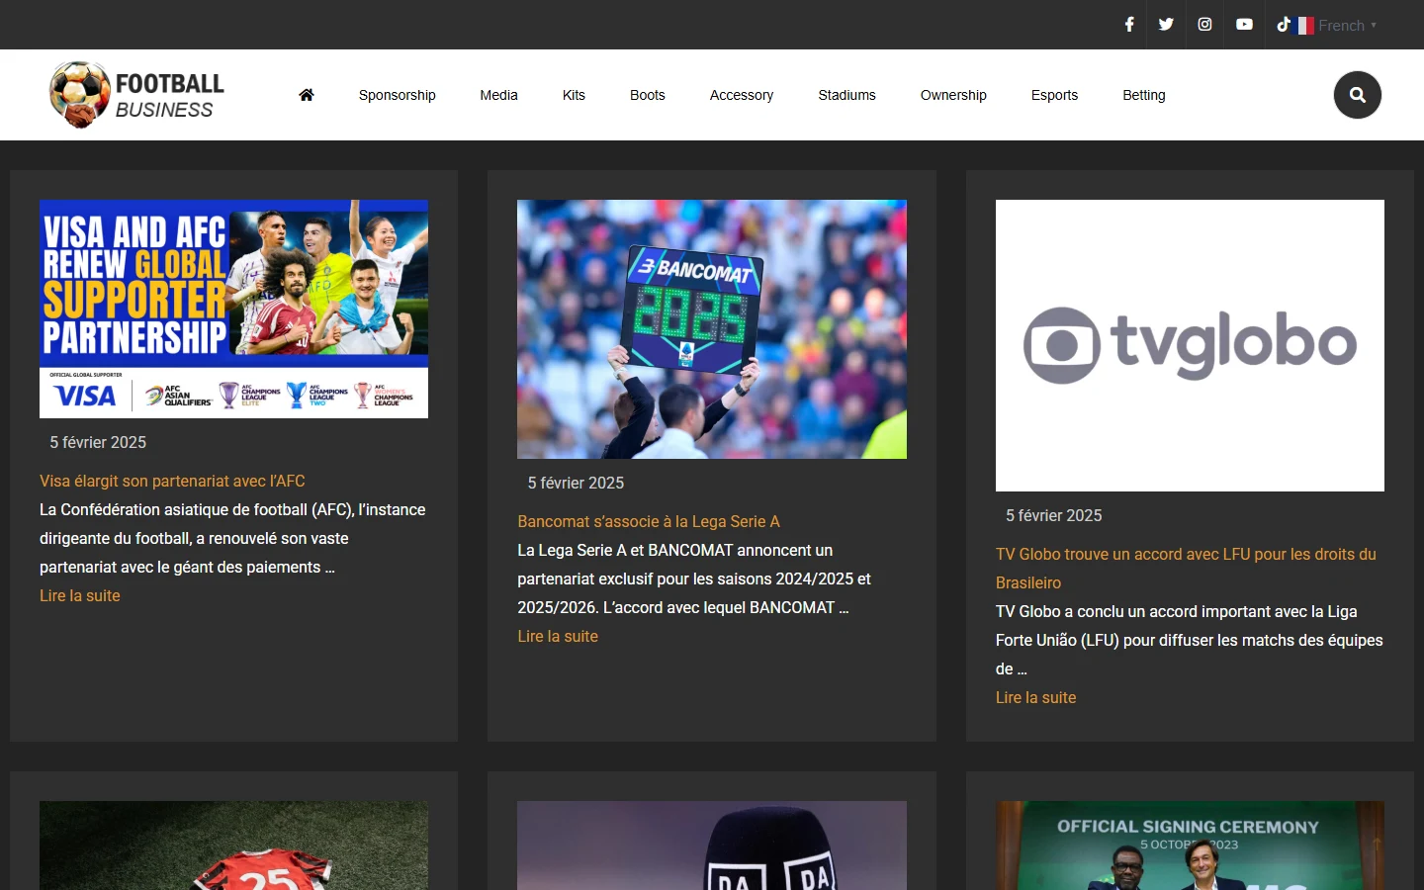Open the Boots category

click(648, 95)
